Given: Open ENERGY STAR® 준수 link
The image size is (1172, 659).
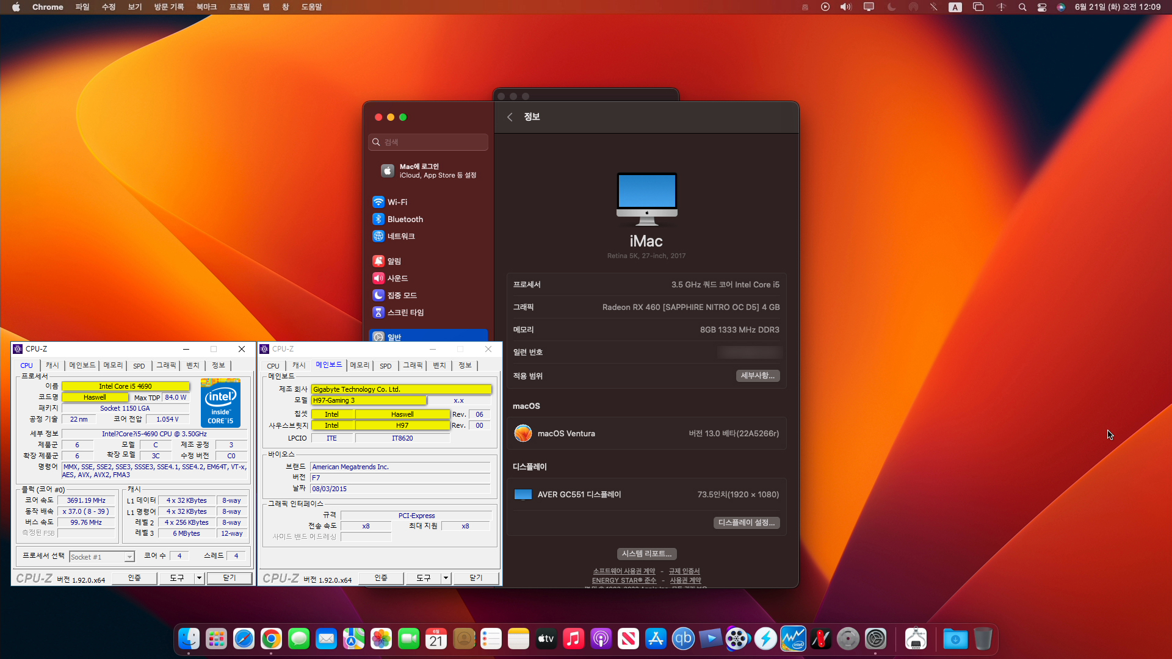Looking at the screenshot, I should click(x=624, y=580).
